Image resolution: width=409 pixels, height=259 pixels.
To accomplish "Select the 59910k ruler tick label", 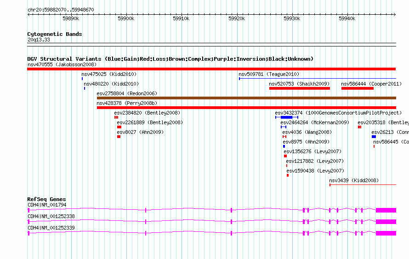I will coord(181,18).
